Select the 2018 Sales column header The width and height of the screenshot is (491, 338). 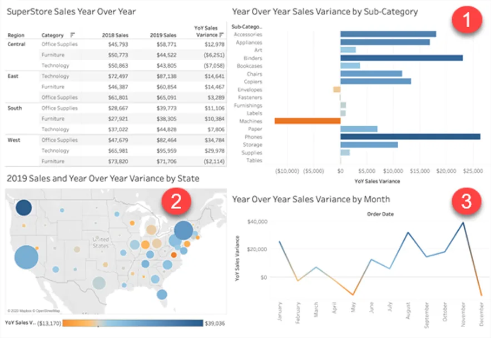click(115, 35)
